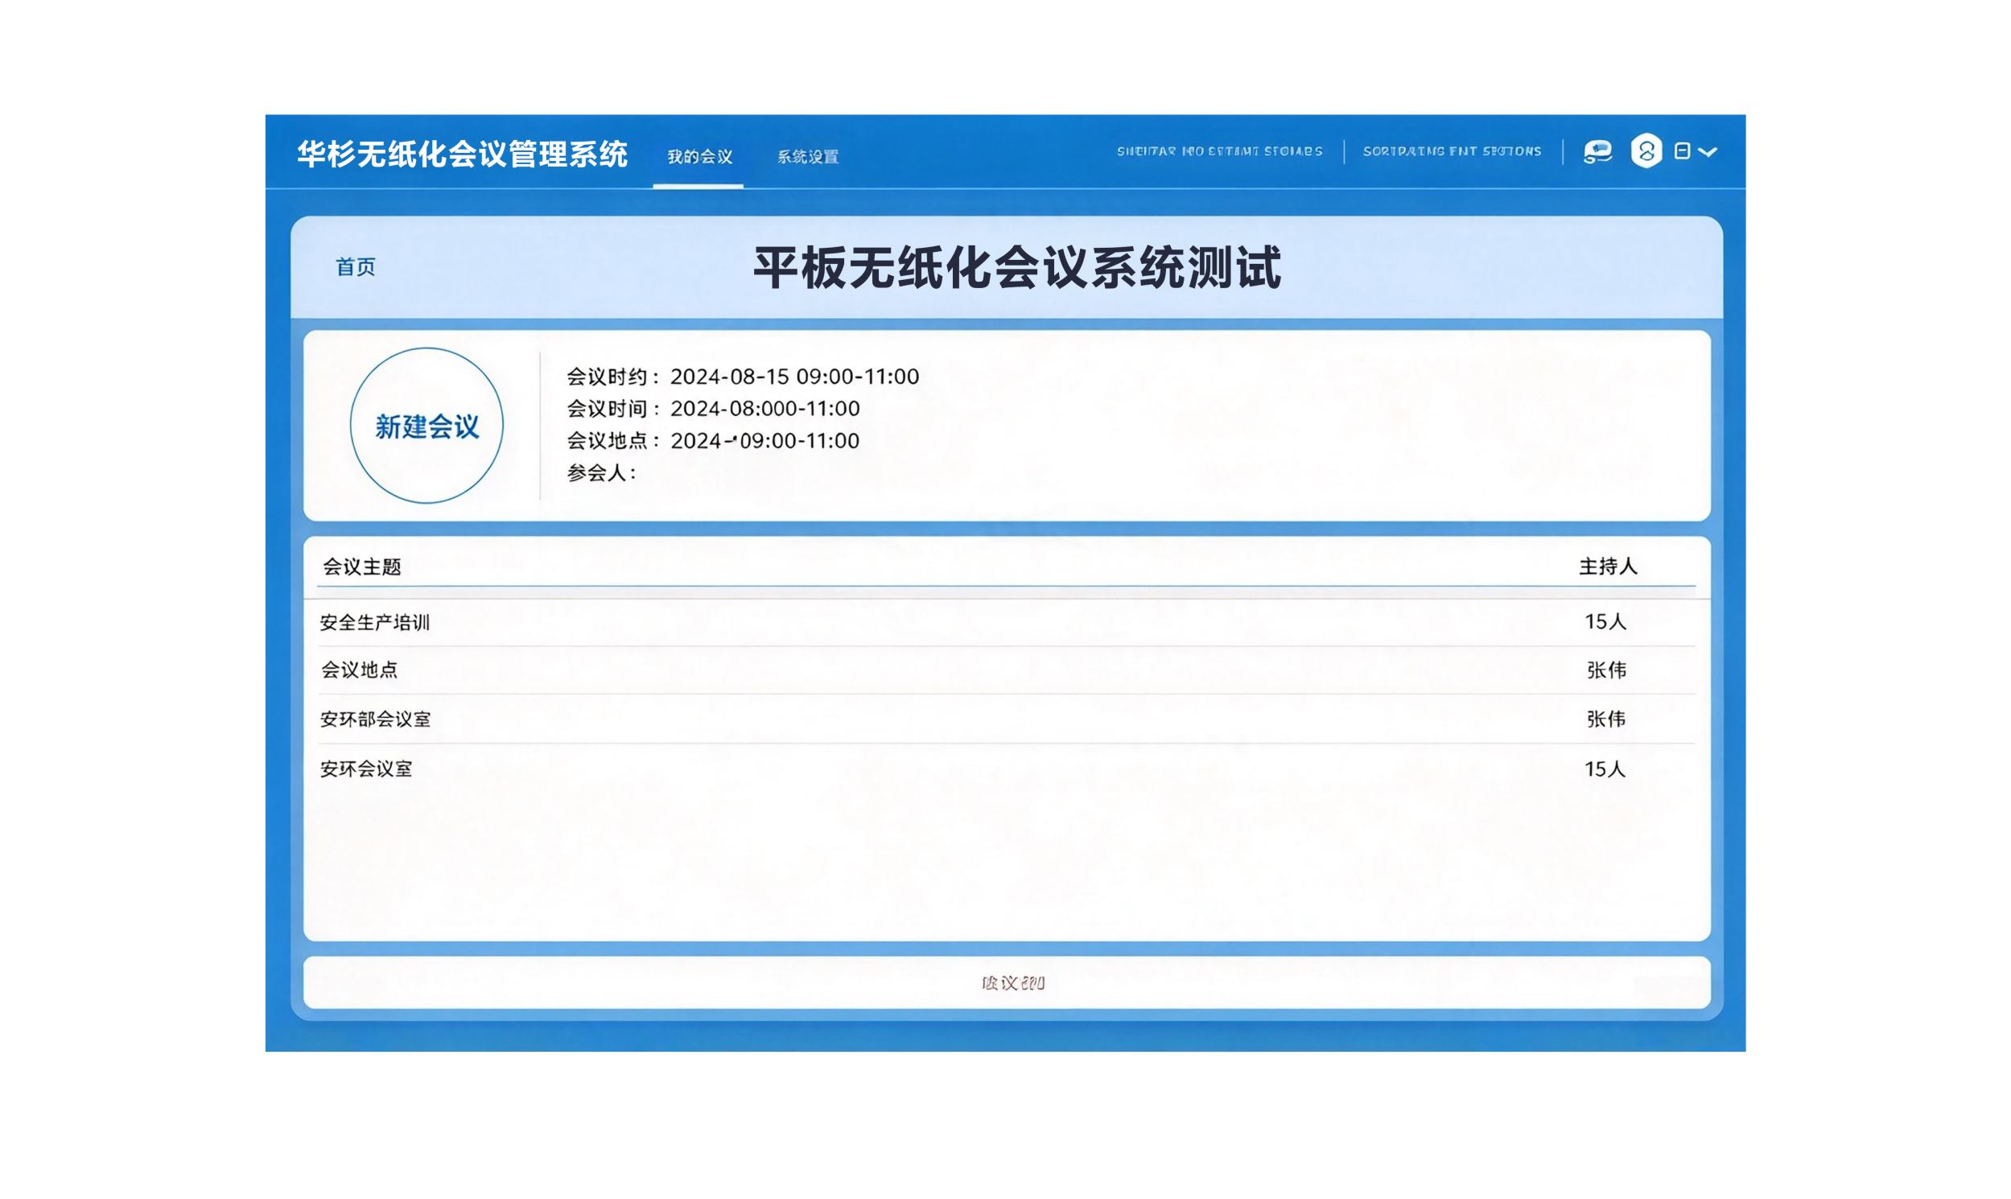This screenshot has height=1199, width=2011.
Task: Click 15人 in the 安环会议室 row
Action: [x=1605, y=769]
